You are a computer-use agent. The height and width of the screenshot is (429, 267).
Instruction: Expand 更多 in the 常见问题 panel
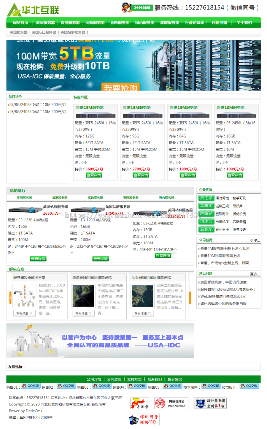click(x=255, y=274)
